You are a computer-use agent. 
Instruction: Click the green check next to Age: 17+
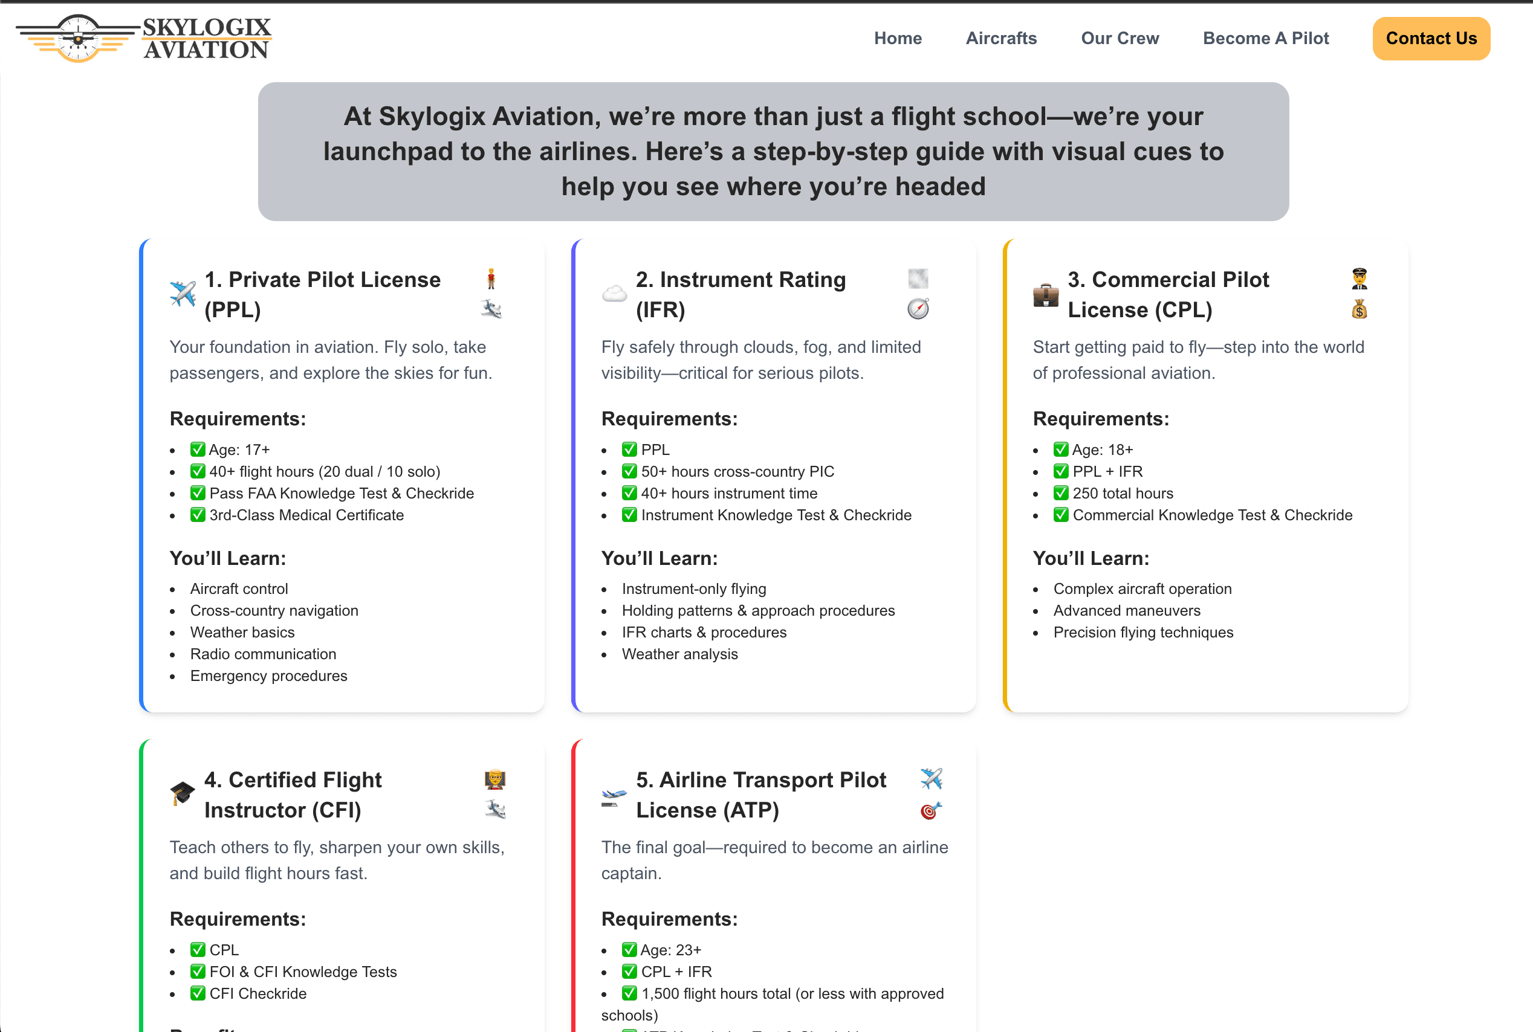coord(198,450)
